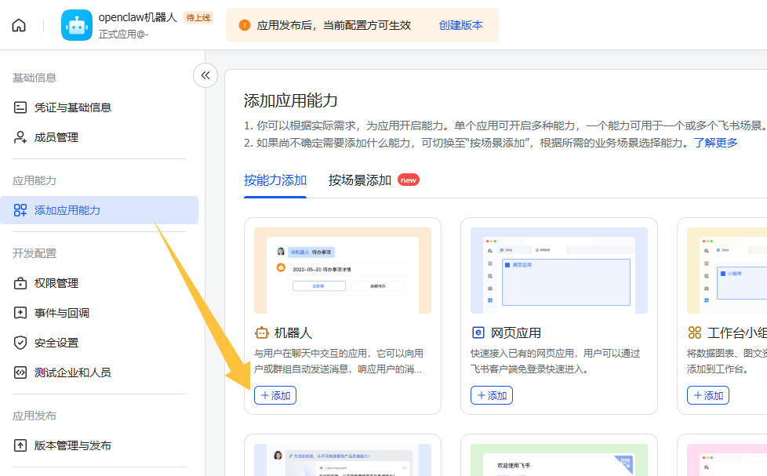Click the home icon in top left corner
This screenshot has width=767, height=476.
[x=17, y=24]
